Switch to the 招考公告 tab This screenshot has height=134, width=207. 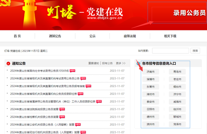coord(107,63)
